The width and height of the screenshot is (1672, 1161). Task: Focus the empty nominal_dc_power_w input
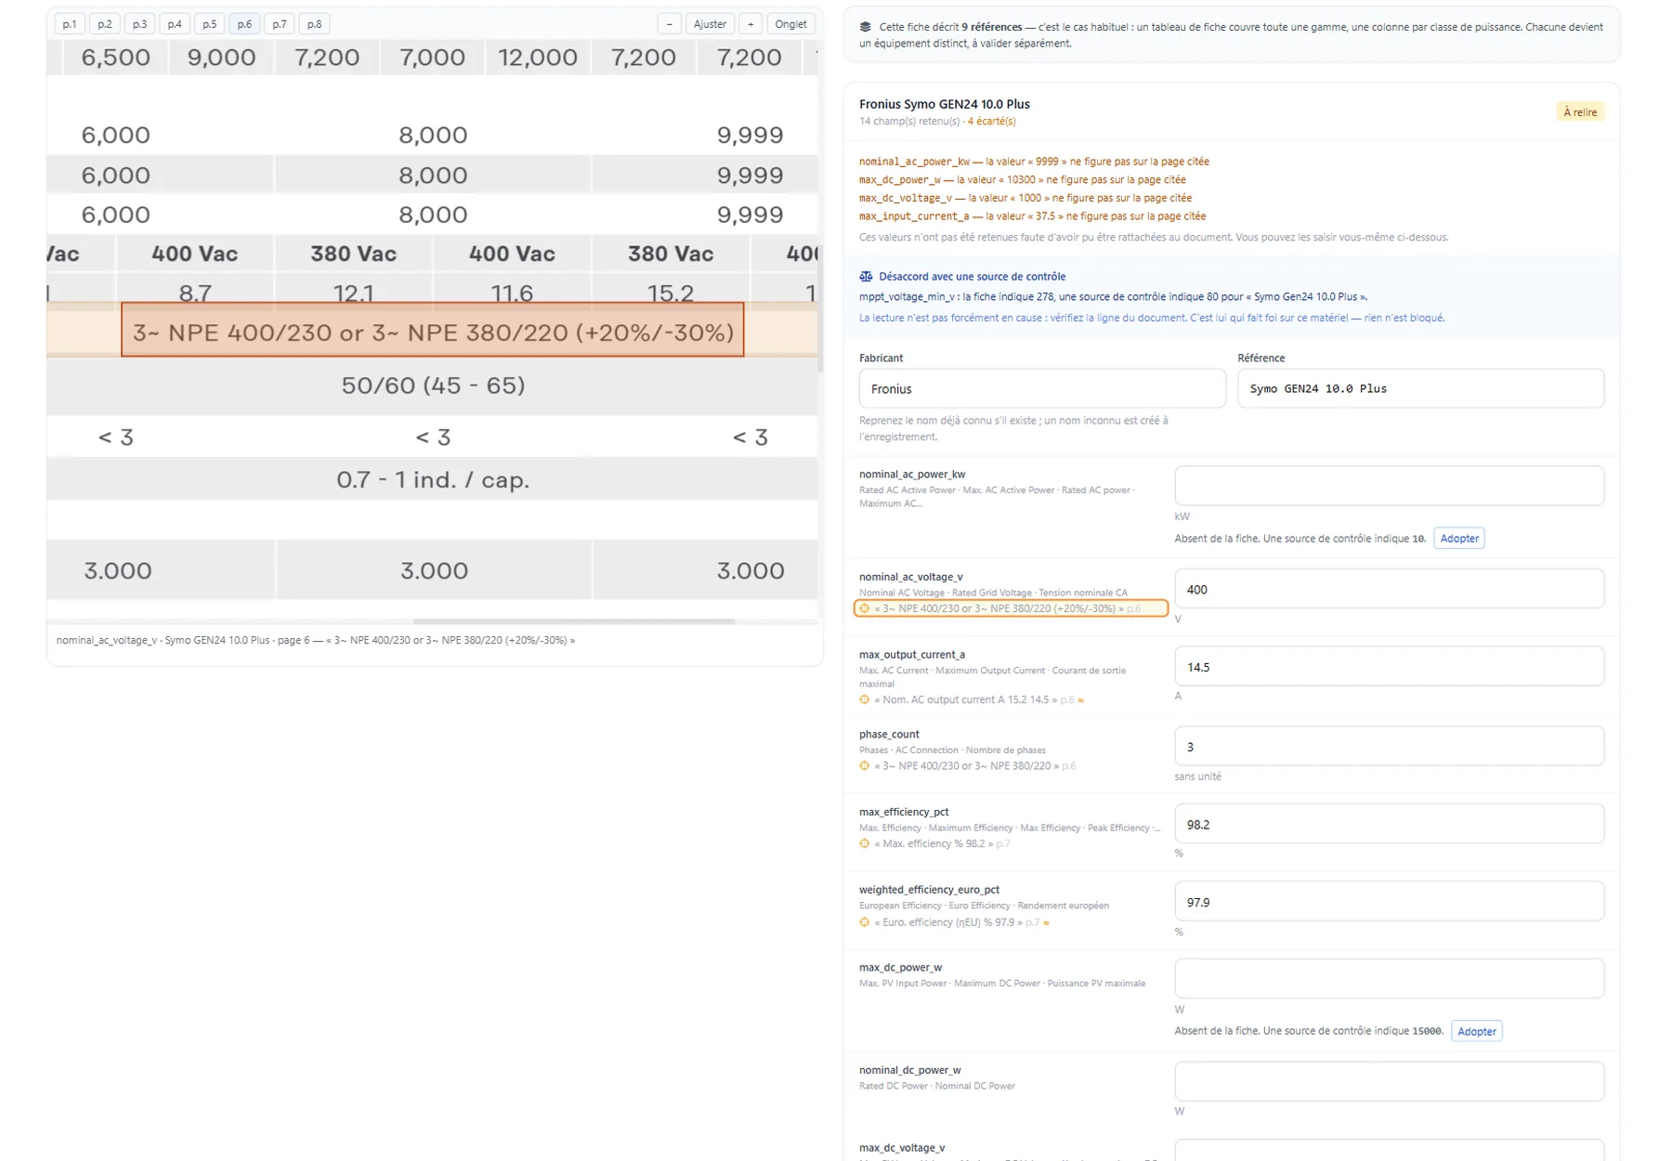tap(1389, 1082)
